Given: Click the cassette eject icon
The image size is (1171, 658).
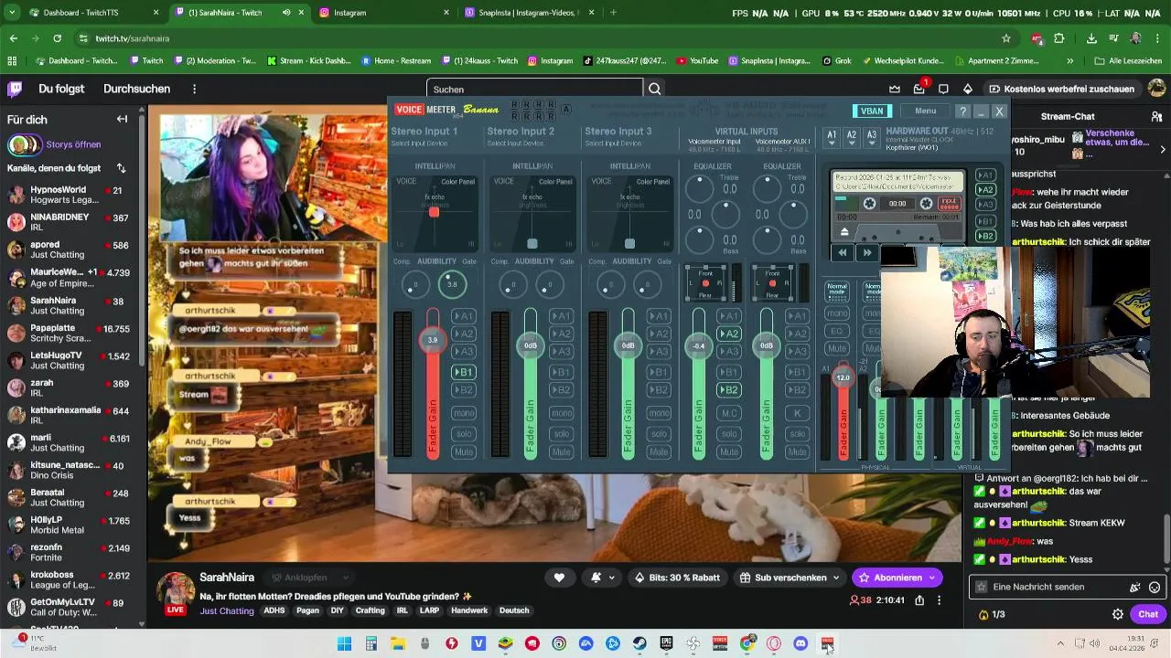Looking at the screenshot, I should pos(844,231).
